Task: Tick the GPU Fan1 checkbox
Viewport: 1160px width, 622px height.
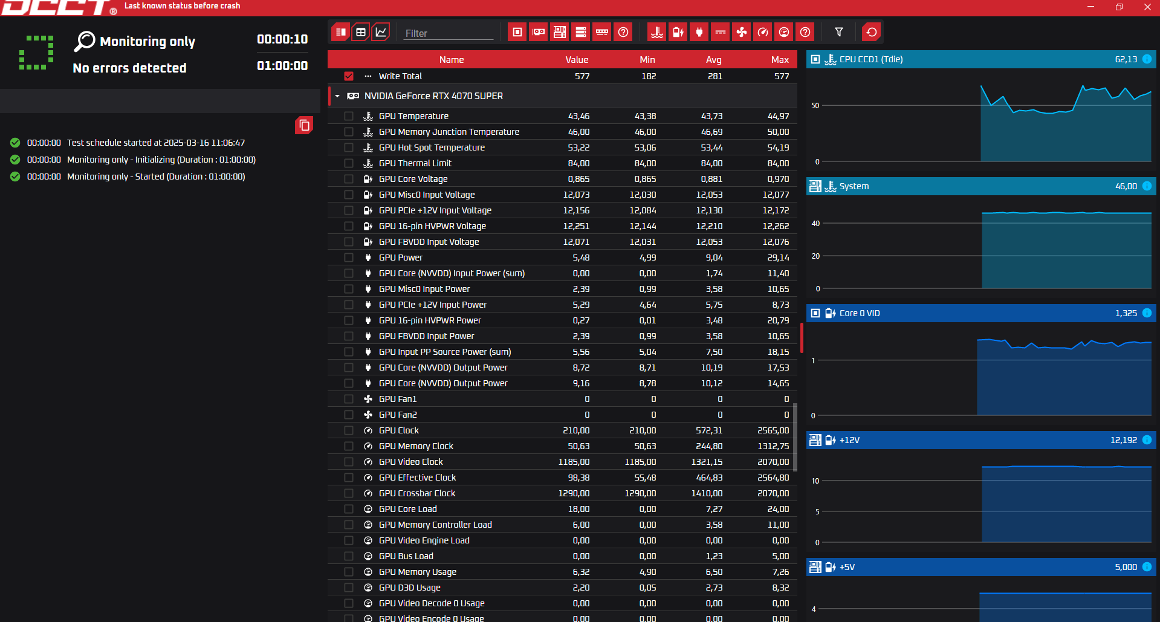Action: 349,399
